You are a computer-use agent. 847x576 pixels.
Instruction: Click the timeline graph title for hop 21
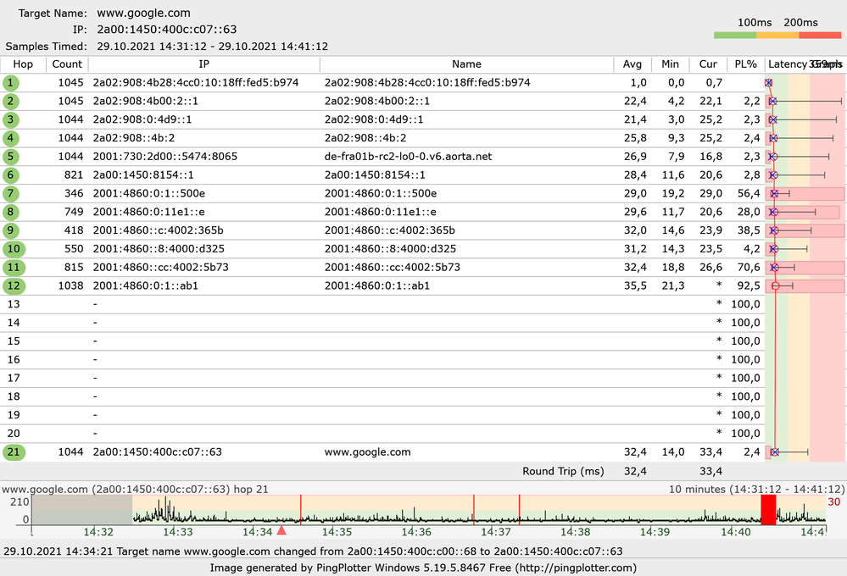tap(135, 490)
